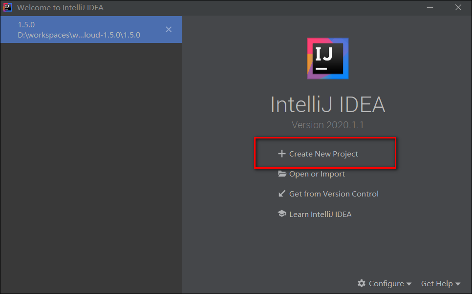Click the Configure gear icon
The width and height of the screenshot is (472, 294).
click(362, 283)
